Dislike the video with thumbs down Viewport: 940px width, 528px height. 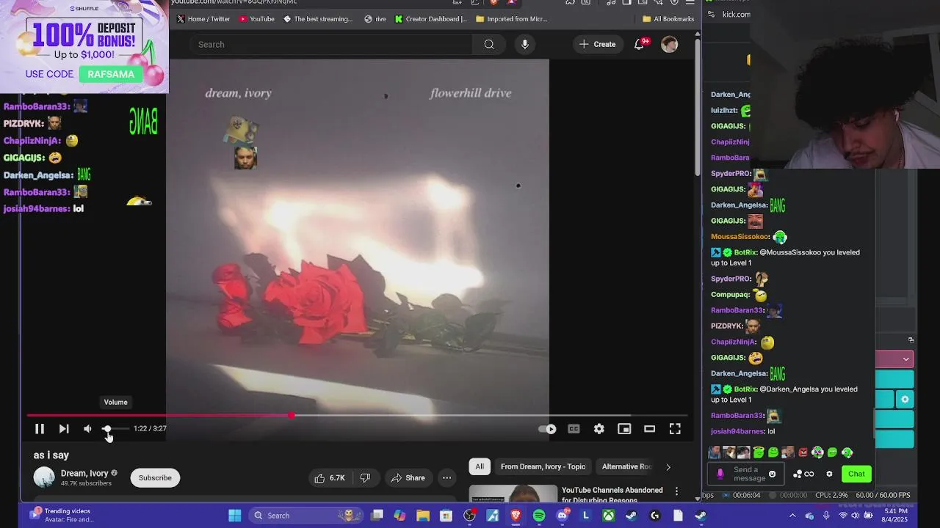(x=365, y=478)
